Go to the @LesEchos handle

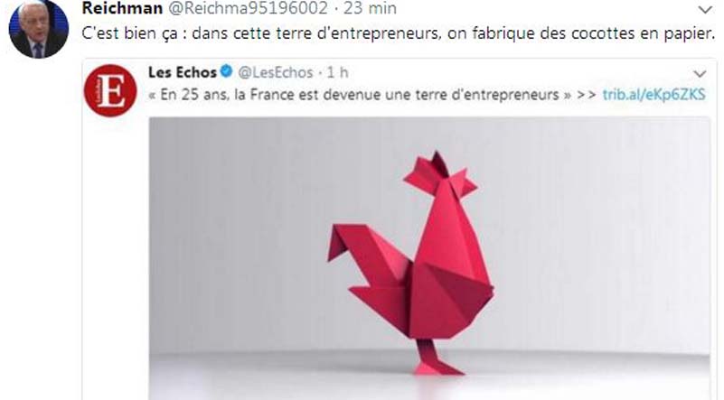[x=276, y=72]
